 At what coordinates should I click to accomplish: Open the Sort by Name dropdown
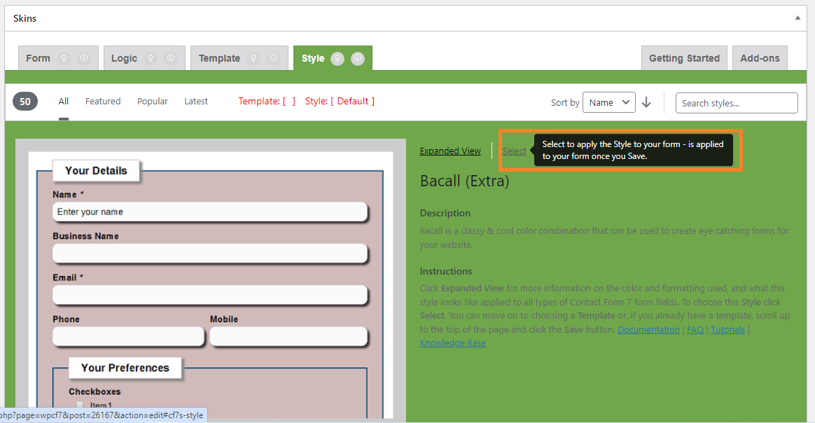[x=608, y=103]
